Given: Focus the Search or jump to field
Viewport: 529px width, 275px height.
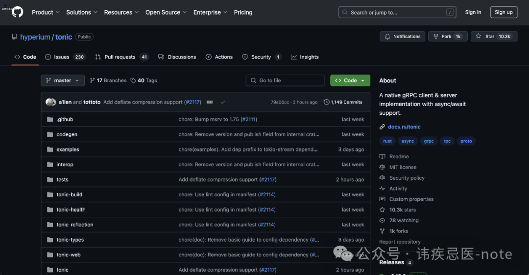Looking at the screenshot, I should pyautogui.click(x=397, y=12).
